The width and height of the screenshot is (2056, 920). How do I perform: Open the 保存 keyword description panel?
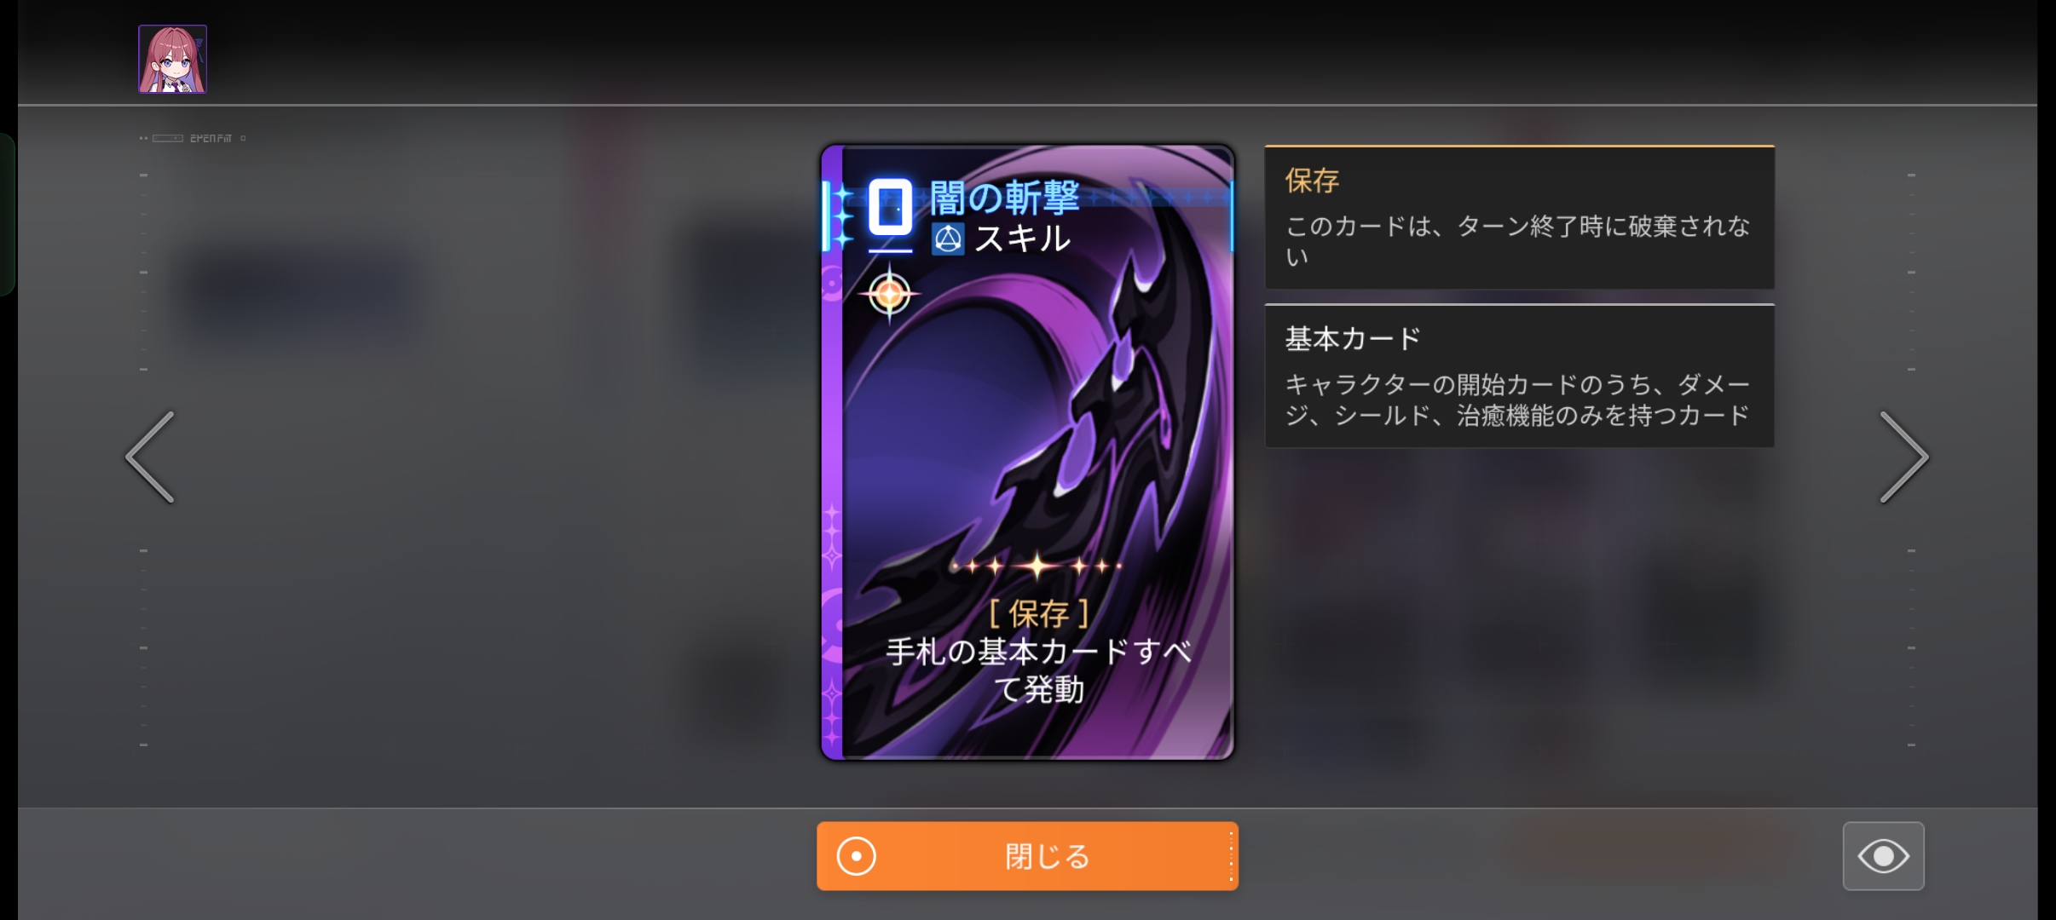point(1519,217)
